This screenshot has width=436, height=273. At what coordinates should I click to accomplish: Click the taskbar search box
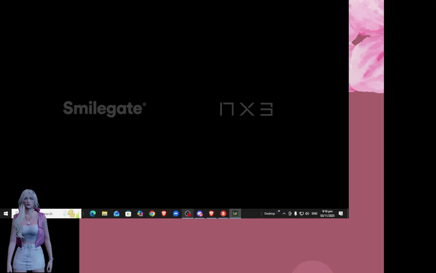(x=47, y=214)
